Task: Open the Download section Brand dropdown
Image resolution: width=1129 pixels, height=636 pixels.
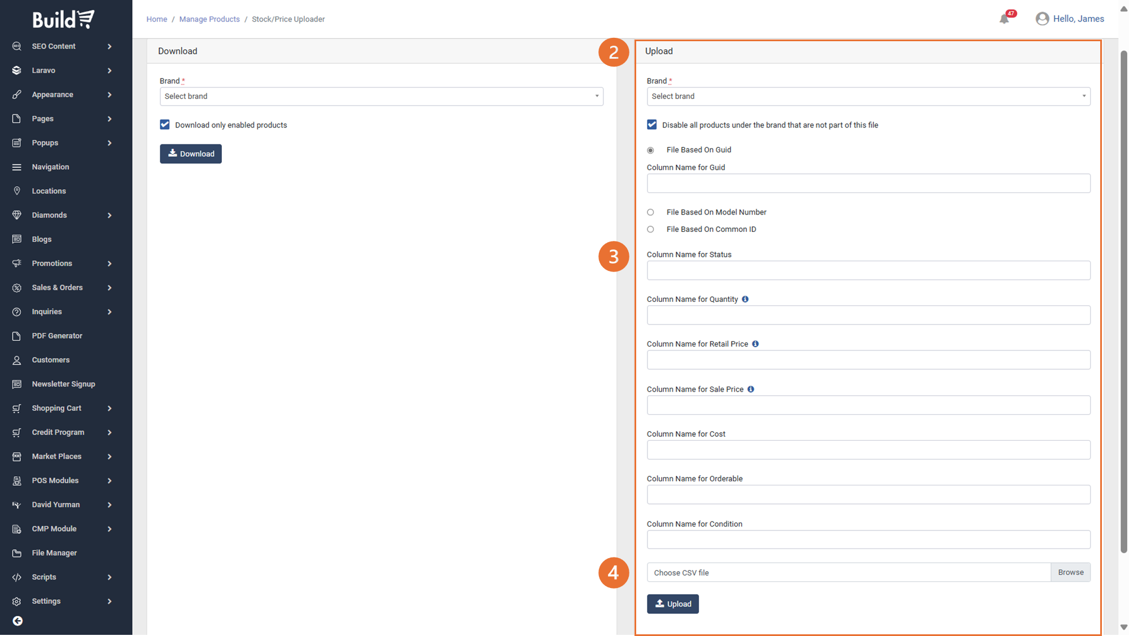Action: pos(381,97)
